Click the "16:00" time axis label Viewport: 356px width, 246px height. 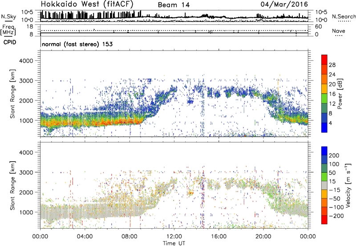218,237
